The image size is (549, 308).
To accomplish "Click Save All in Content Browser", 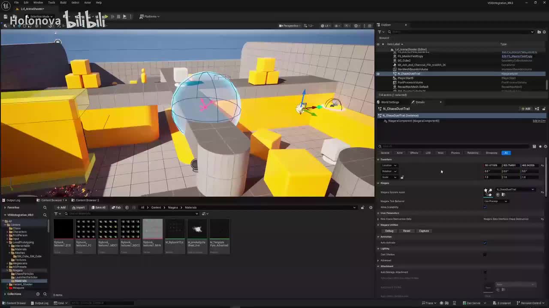I will coord(99,207).
